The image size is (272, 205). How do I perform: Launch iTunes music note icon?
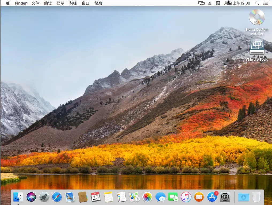point(186,197)
